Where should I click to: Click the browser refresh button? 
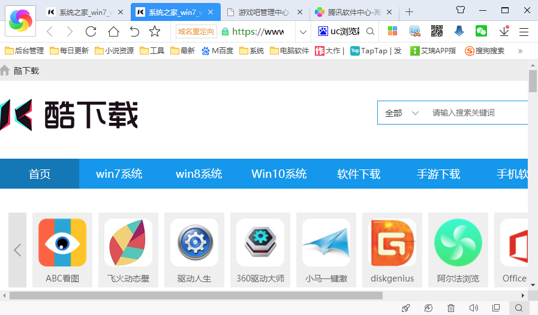[x=91, y=32]
